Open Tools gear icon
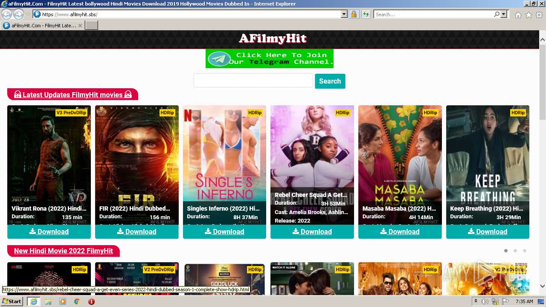Screen dimensions: 546x307 pos(539,15)
